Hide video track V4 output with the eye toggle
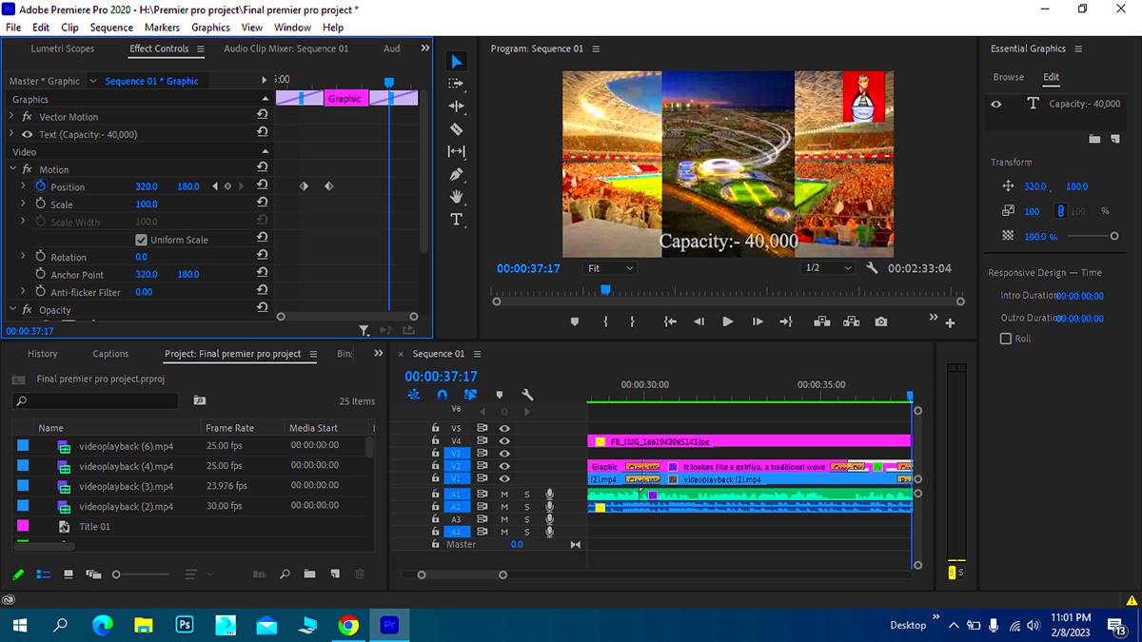 (x=505, y=440)
